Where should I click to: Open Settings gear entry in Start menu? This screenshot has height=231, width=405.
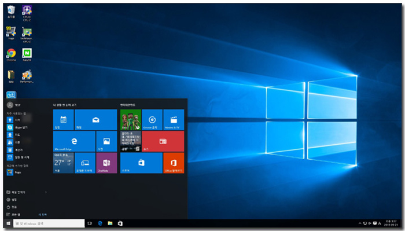(12, 200)
